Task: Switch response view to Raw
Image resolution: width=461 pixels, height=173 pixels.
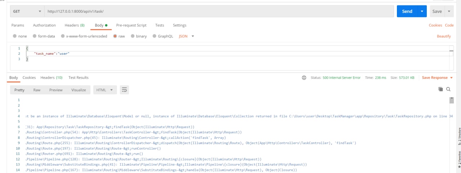Action: click(37, 90)
